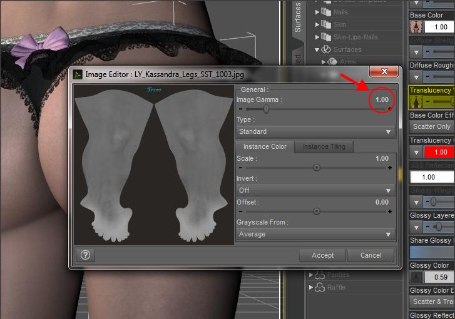Image resolution: width=455 pixels, height=319 pixels.
Task: Expand the Skin tree item
Action: click(x=317, y=24)
